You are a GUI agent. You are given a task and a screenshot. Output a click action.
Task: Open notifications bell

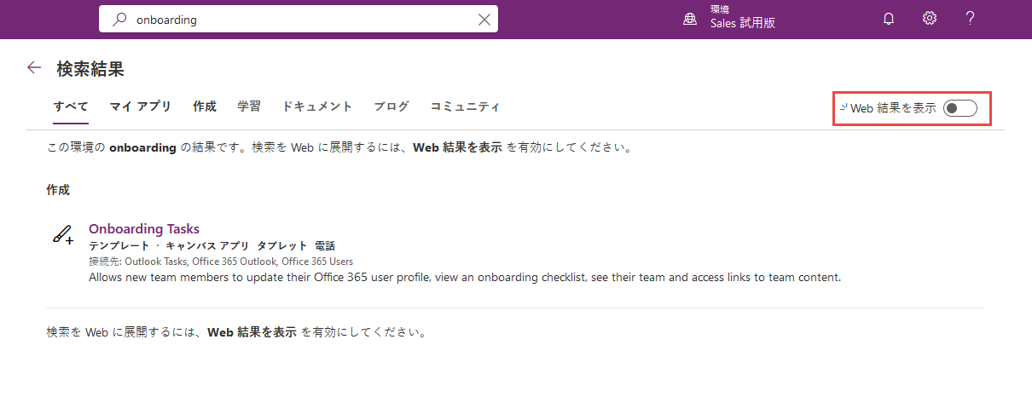pyautogui.click(x=889, y=19)
